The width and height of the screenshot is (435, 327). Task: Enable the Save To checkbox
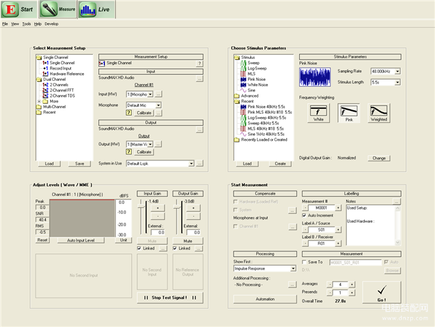coord(304,262)
